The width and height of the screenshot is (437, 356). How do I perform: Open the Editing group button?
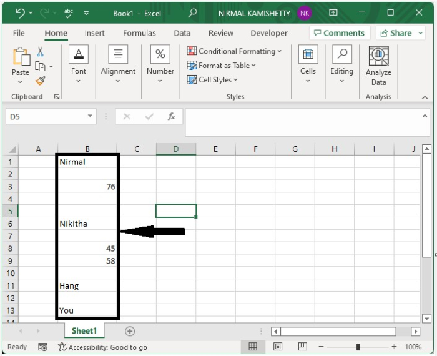[342, 64]
